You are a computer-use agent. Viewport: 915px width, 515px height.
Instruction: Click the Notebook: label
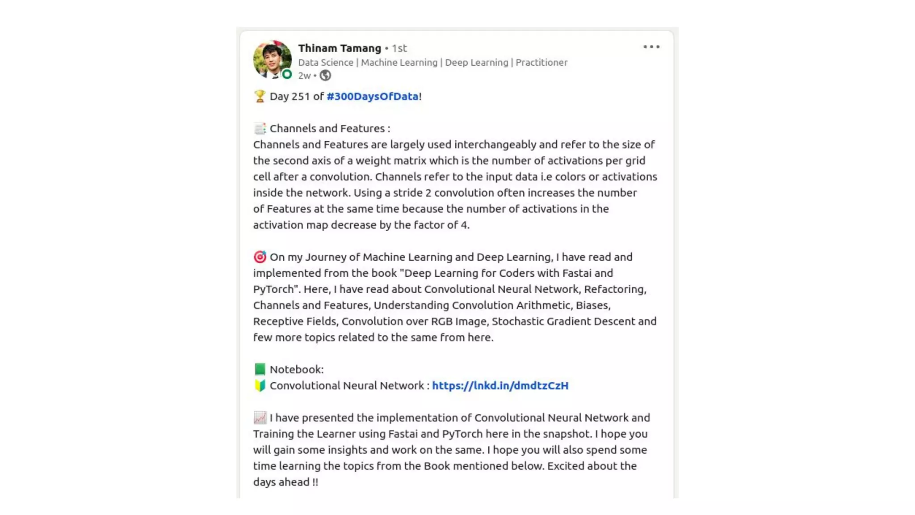pyautogui.click(x=297, y=370)
